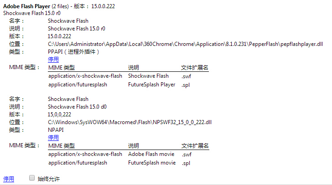Click the 始终允许 label text
Viewport: 332px width, 185px height.
pos(49,179)
